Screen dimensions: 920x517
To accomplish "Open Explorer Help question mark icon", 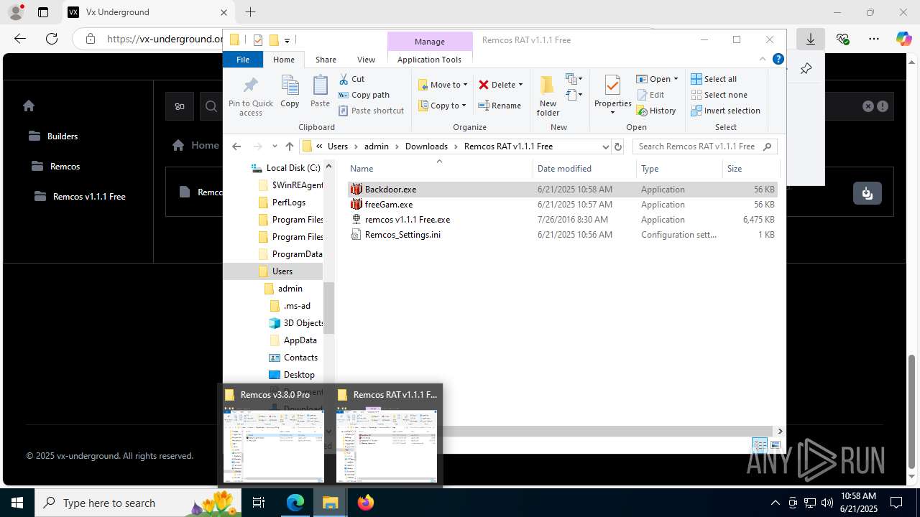I will pyautogui.click(x=778, y=60).
